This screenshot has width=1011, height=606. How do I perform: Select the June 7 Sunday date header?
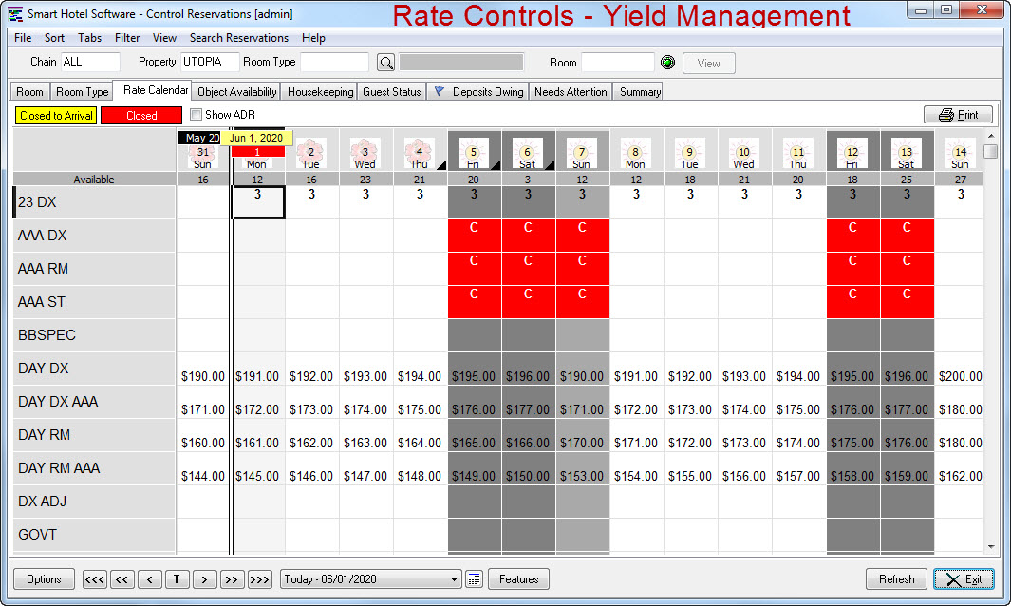click(582, 151)
